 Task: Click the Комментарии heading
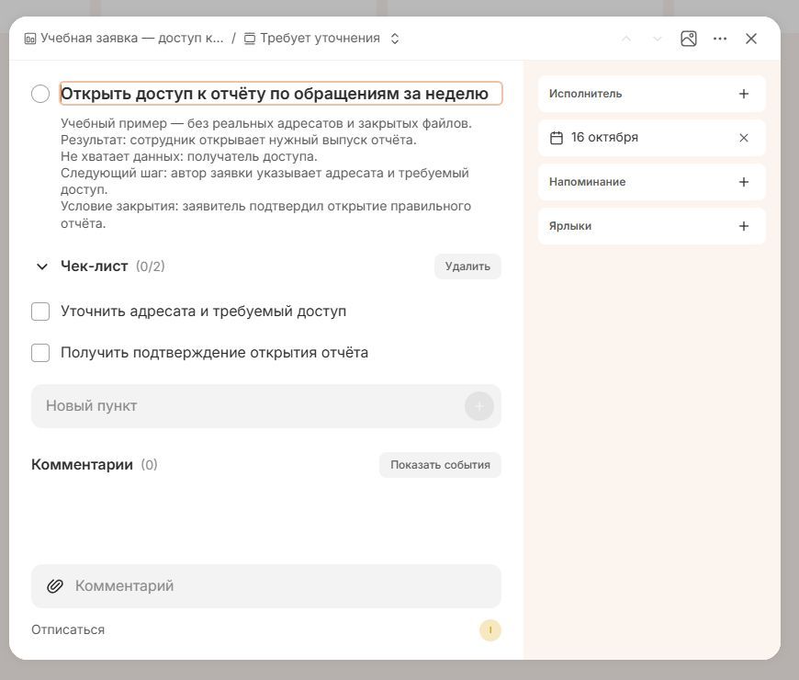click(x=82, y=465)
